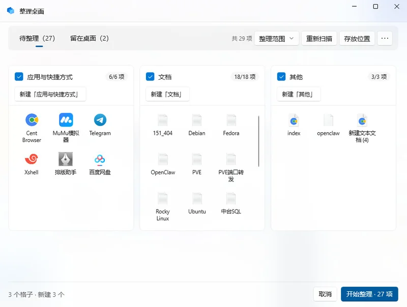This screenshot has height=307, width=407.
Task: Select the Cent Browser shortcut icon
Action: coord(32,120)
